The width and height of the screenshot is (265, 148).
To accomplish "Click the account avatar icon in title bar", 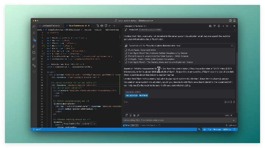I will point(234,21).
